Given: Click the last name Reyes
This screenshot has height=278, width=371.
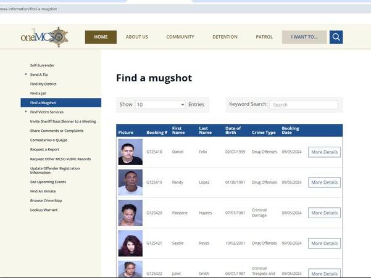Looking at the screenshot, I should coord(204,243).
